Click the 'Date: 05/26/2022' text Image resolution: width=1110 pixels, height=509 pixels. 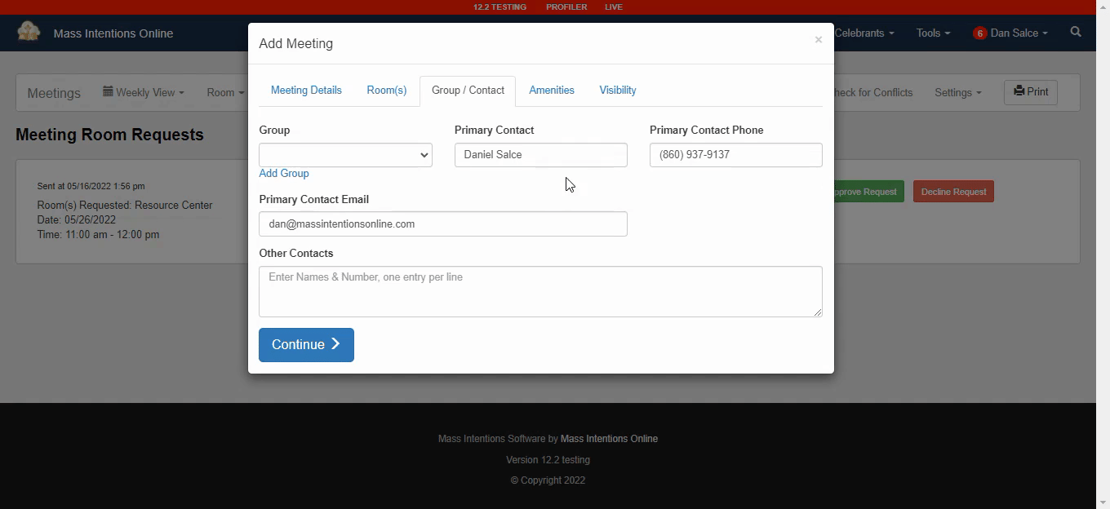(76, 220)
